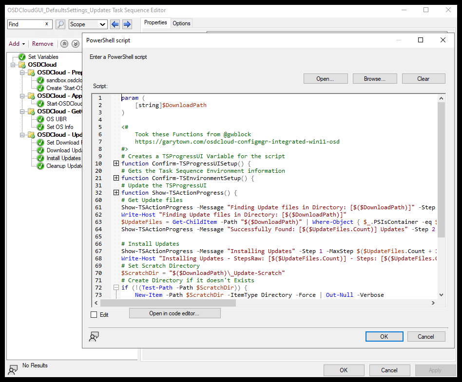Click the forward navigation blue arrow
462x382 pixels.
[x=126, y=23]
